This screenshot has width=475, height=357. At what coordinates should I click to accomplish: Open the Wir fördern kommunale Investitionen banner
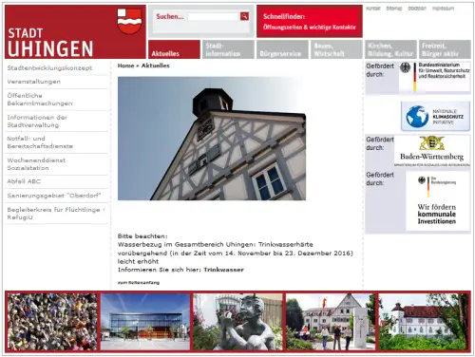pos(438,201)
